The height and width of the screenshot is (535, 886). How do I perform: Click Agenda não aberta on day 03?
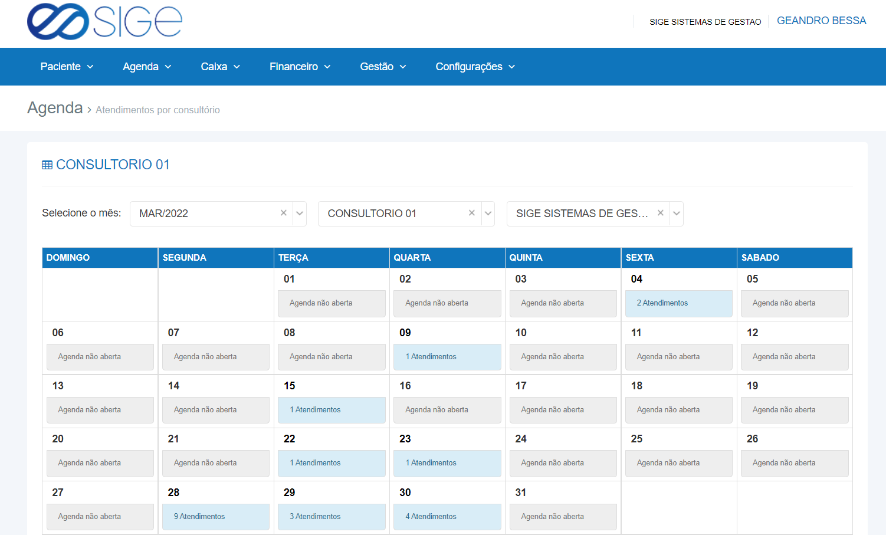563,303
